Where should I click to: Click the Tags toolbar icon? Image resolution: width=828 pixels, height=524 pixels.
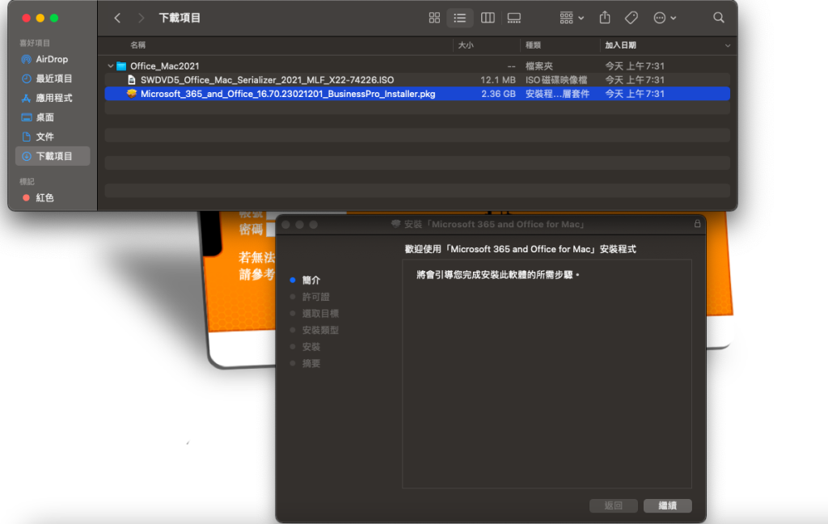coord(631,18)
